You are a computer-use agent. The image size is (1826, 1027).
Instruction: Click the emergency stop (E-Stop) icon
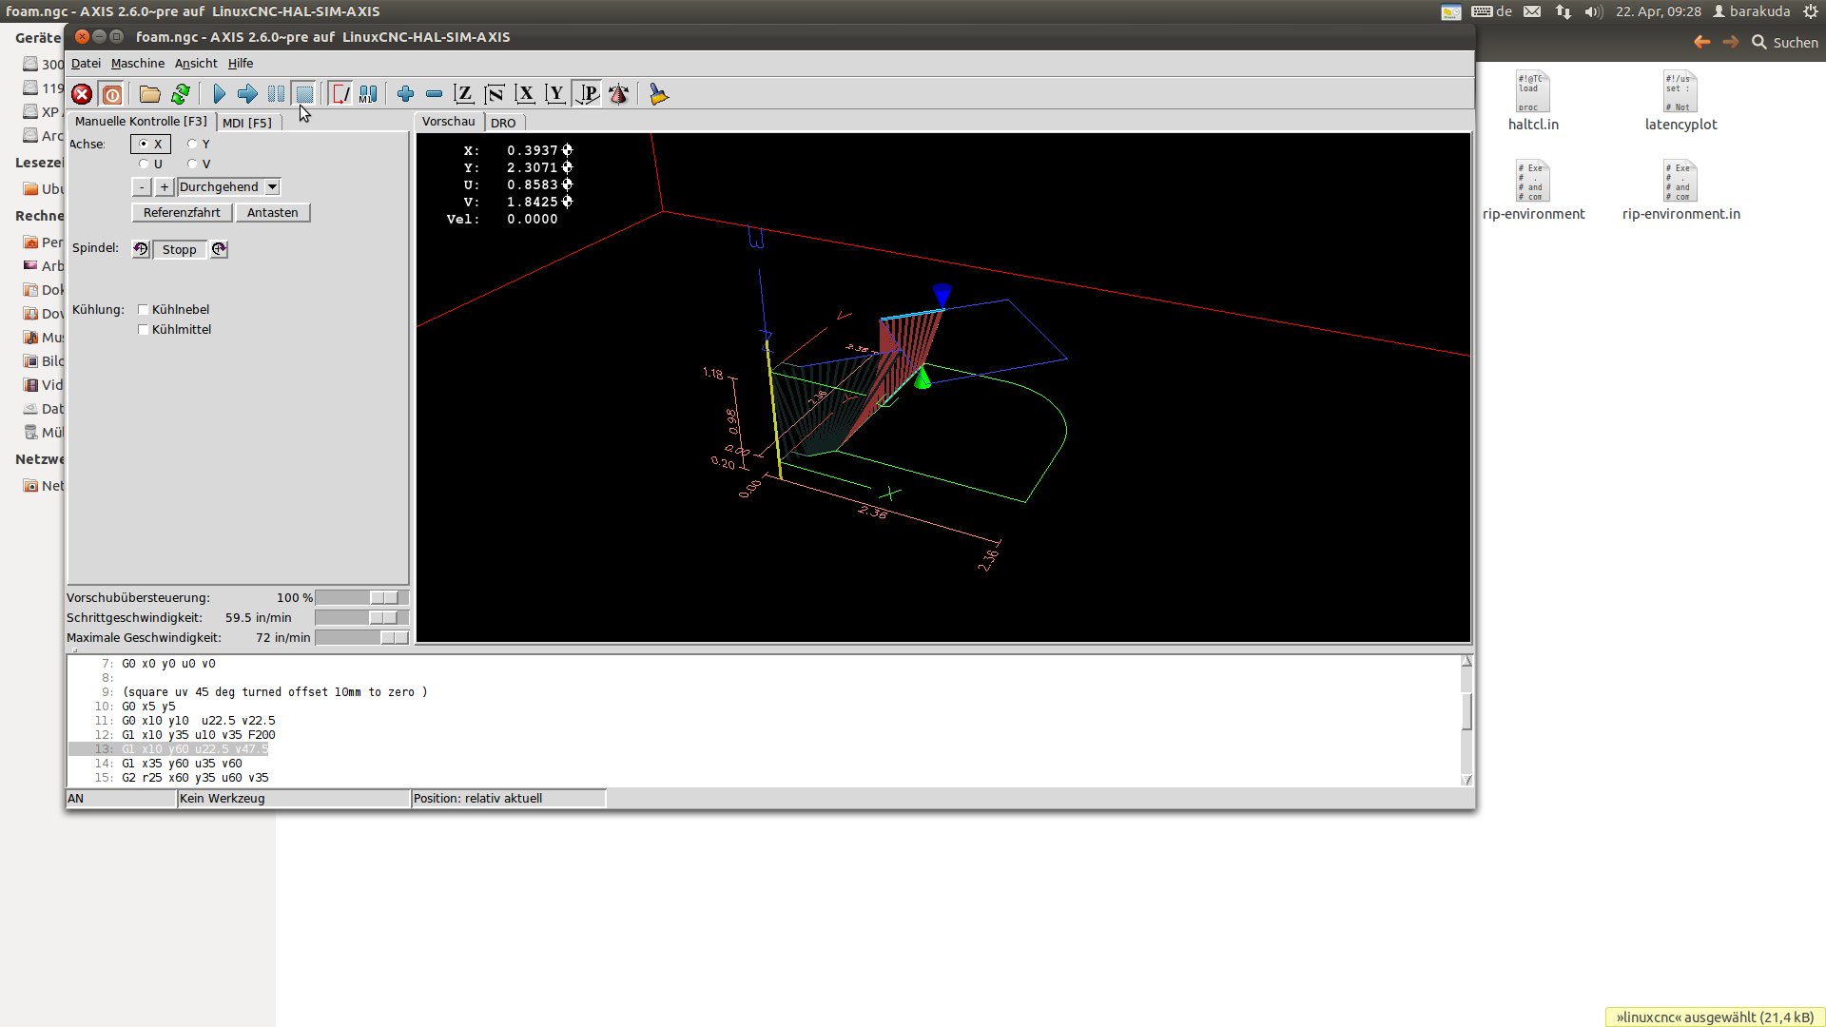[82, 94]
